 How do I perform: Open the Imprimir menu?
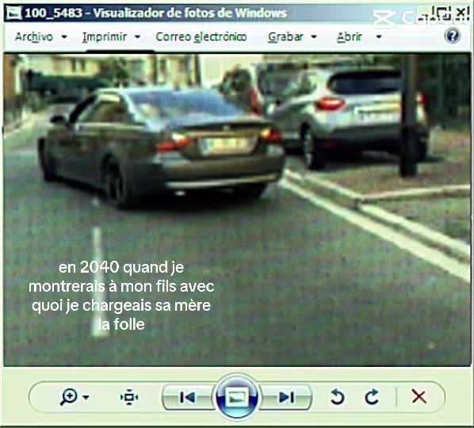tap(105, 37)
